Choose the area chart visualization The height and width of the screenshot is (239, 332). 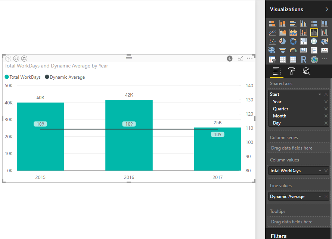tap(282, 32)
